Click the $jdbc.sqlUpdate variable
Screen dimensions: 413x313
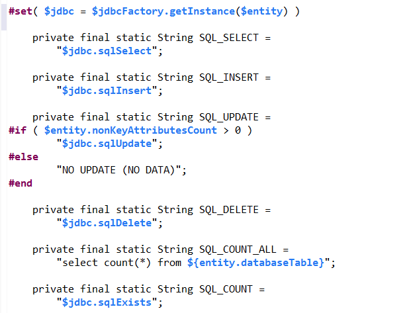click(x=107, y=144)
